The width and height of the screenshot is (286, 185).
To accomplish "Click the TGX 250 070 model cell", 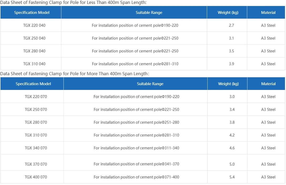I will 36,110.
